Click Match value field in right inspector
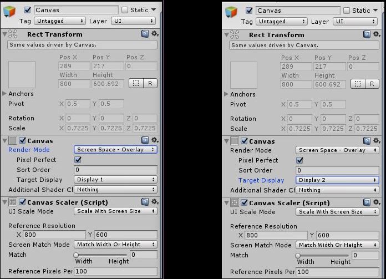Screen dimensions: 386x279 click(x=365, y=255)
